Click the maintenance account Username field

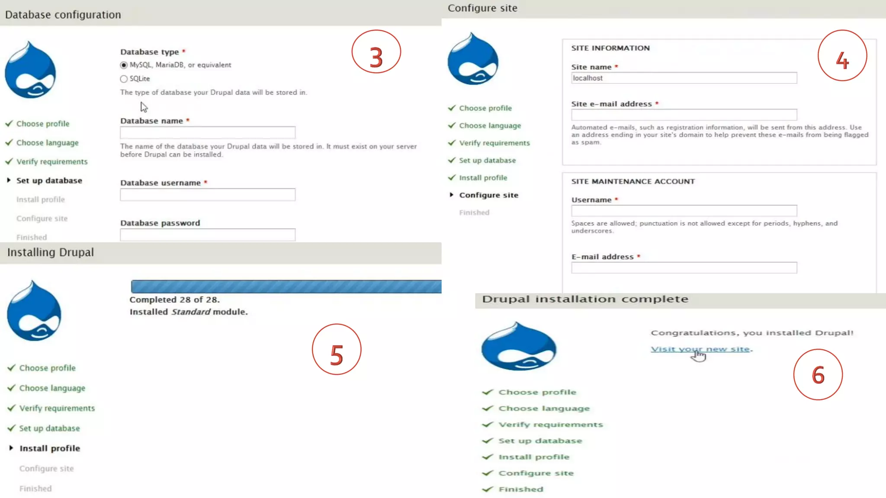(x=684, y=211)
